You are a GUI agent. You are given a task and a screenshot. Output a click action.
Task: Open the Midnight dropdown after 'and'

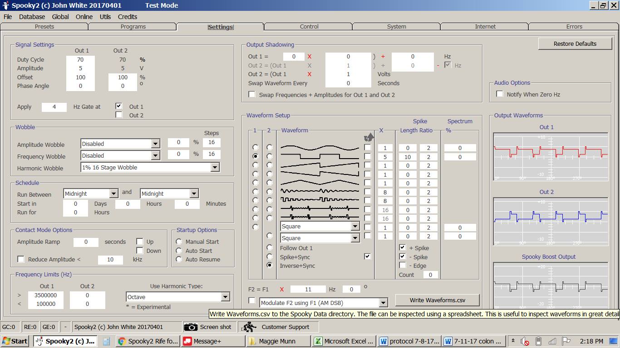tap(194, 193)
